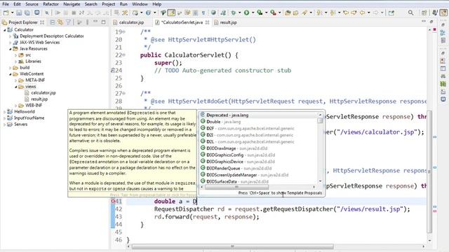
Task: Select the InputYourName project
Action: tap(29, 118)
